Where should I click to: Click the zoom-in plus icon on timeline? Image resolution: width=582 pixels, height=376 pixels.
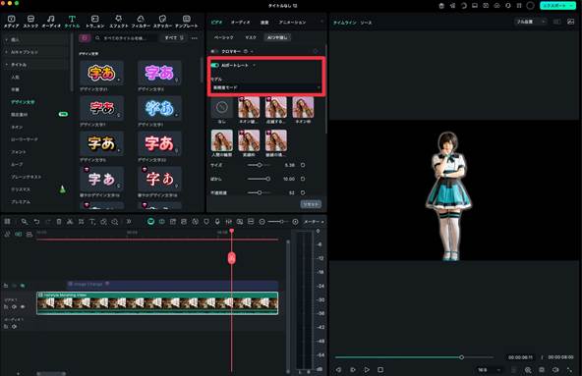click(295, 221)
